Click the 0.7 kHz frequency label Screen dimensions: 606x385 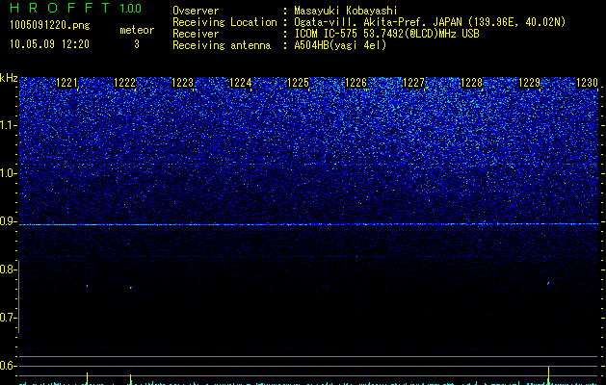[8, 318]
